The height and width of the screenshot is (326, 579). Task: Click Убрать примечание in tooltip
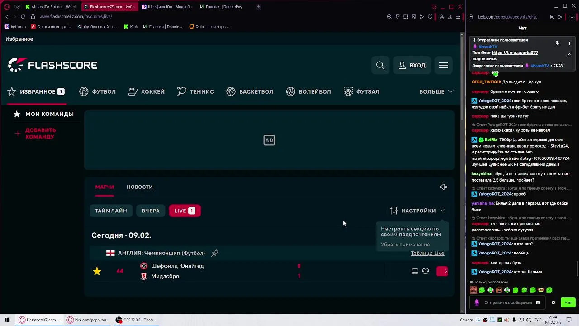tap(405, 244)
